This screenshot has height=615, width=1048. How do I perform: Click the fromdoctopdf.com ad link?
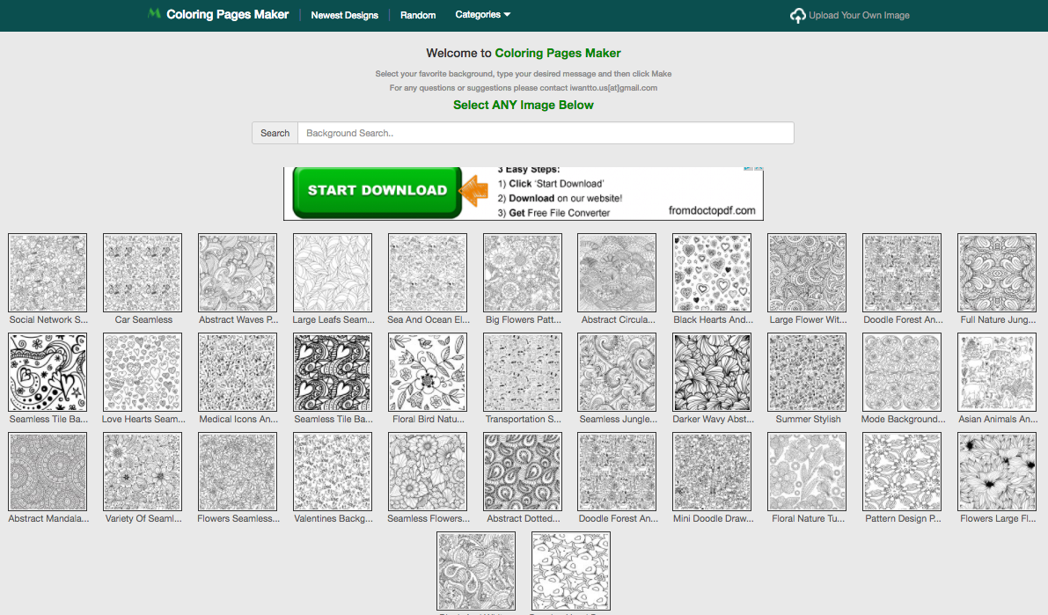click(712, 210)
